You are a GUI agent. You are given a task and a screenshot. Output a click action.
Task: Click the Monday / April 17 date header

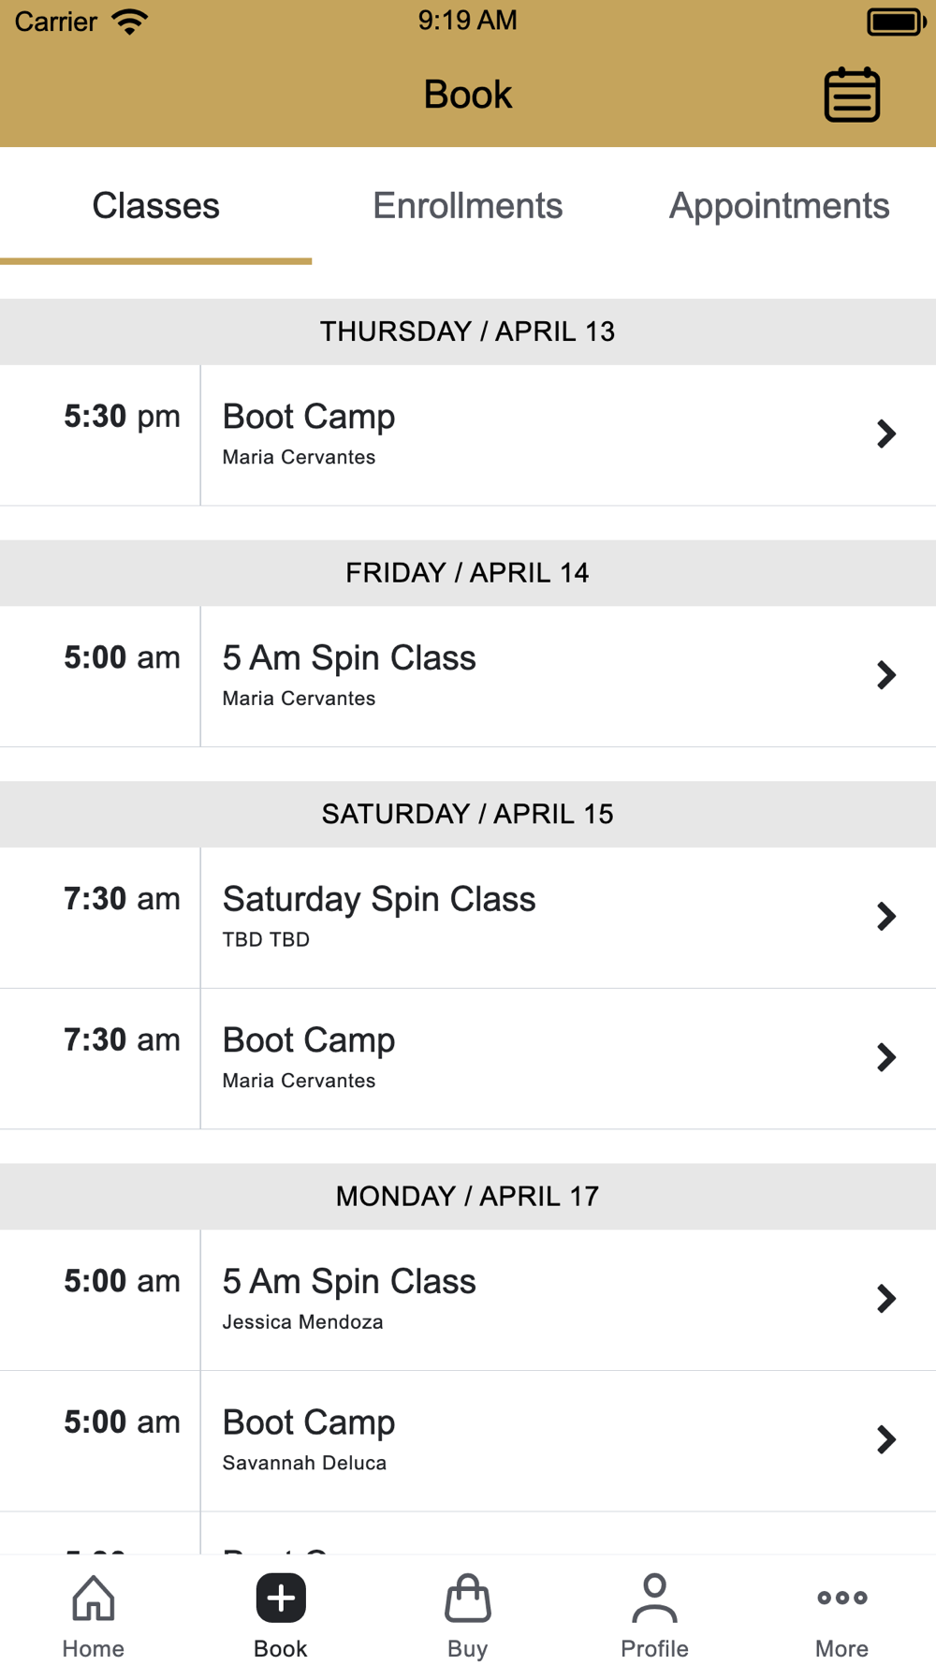tap(468, 1196)
